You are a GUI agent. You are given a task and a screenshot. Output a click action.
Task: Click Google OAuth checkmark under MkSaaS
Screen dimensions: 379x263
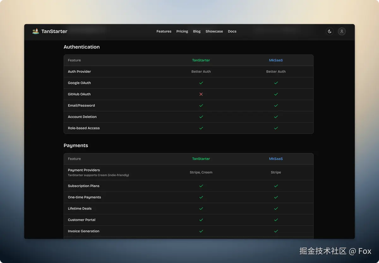tap(276, 83)
